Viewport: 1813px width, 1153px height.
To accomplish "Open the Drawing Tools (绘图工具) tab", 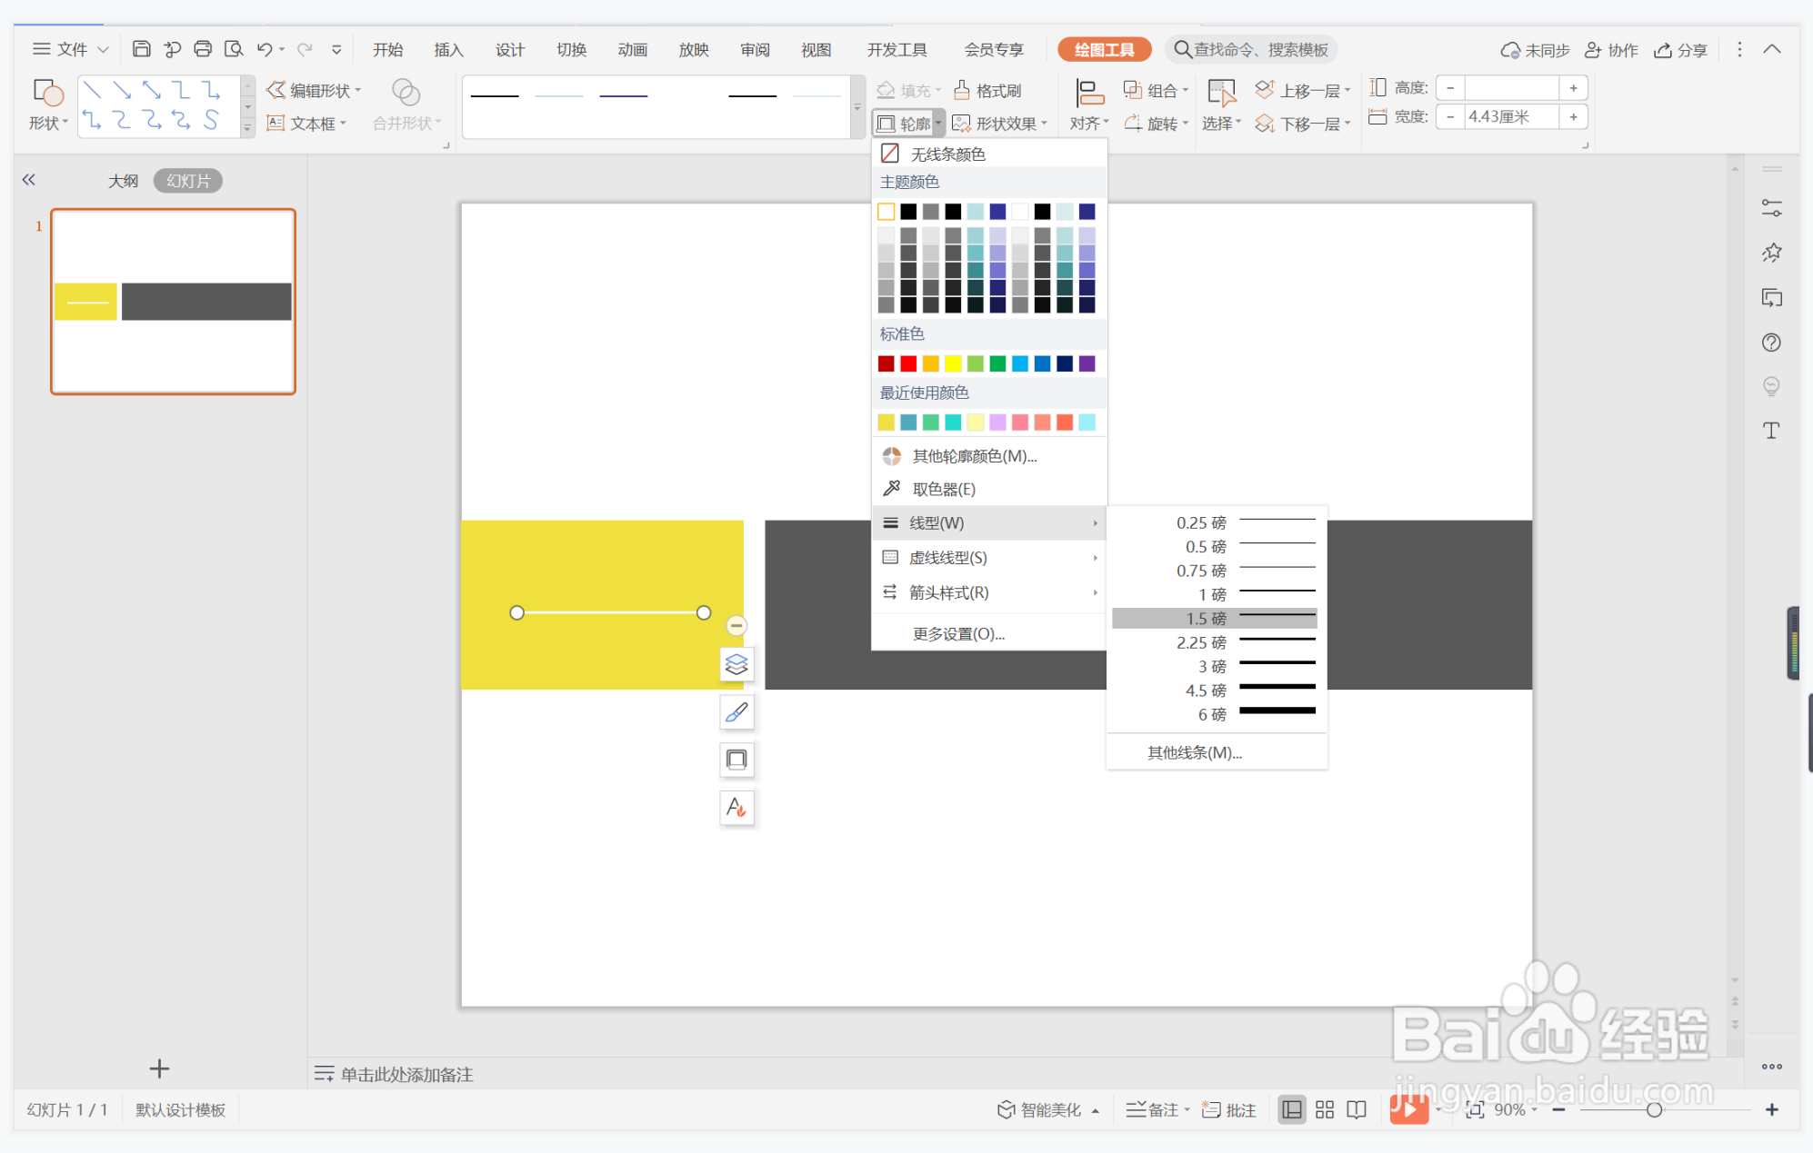I will point(1104,49).
